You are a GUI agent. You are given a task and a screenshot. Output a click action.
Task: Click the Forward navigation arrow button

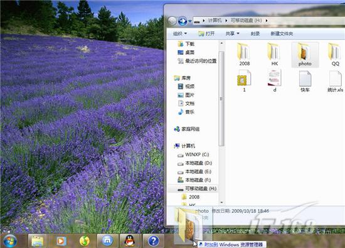tap(183, 21)
